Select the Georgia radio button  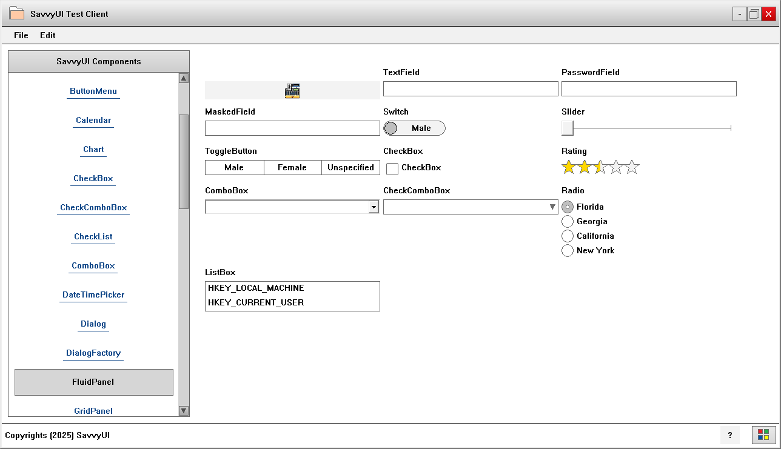[x=567, y=221]
